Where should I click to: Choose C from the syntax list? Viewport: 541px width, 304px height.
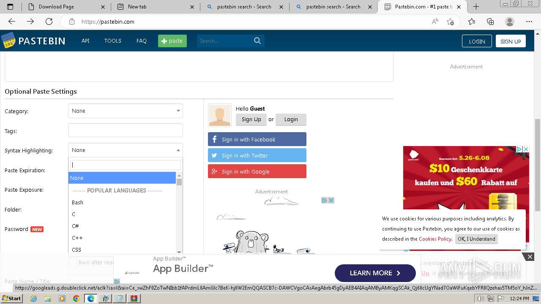pos(122,214)
